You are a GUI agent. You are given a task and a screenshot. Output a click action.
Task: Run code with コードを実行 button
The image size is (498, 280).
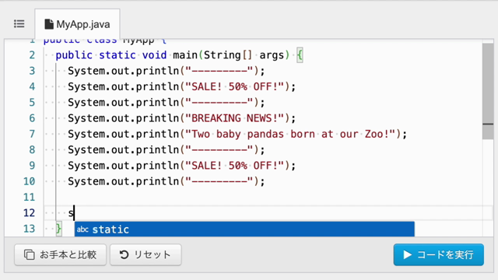pos(439,254)
